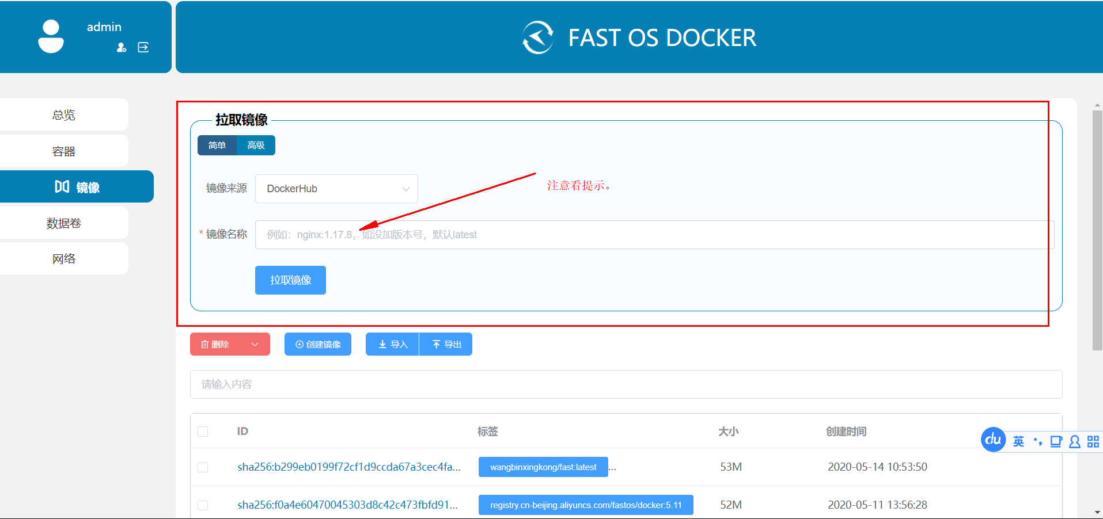Switch IME language via 英 icon
The height and width of the screenshot is (519, 1103).
pos(1018,441)
